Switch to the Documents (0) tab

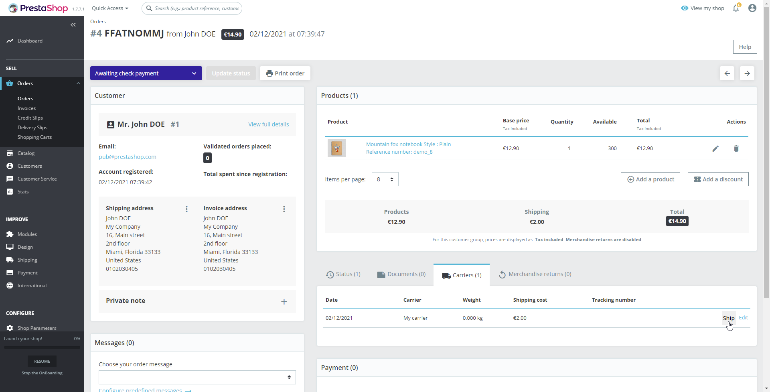(x=401, y=274)
